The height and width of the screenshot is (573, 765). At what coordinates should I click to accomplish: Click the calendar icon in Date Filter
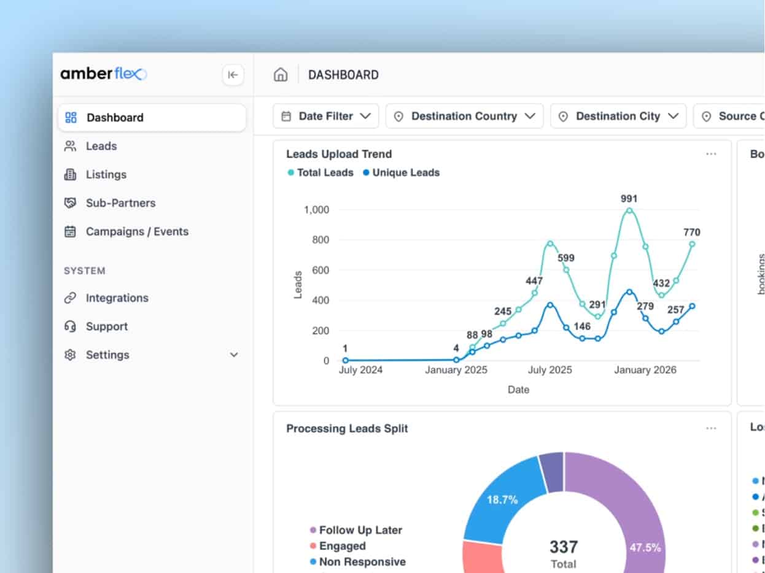click(x=286, y=116)
